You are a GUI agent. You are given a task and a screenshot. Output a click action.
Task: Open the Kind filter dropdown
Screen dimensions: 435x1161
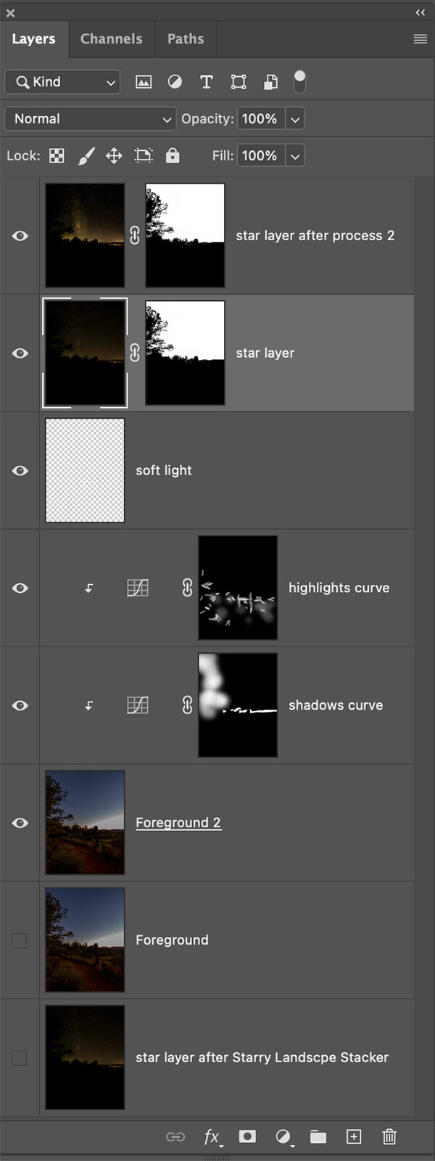point(62,82)
